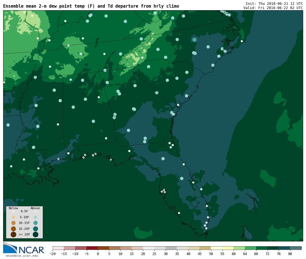
Task: Click the darkest brown below >=20F legend circle
Action: [14, 234]
